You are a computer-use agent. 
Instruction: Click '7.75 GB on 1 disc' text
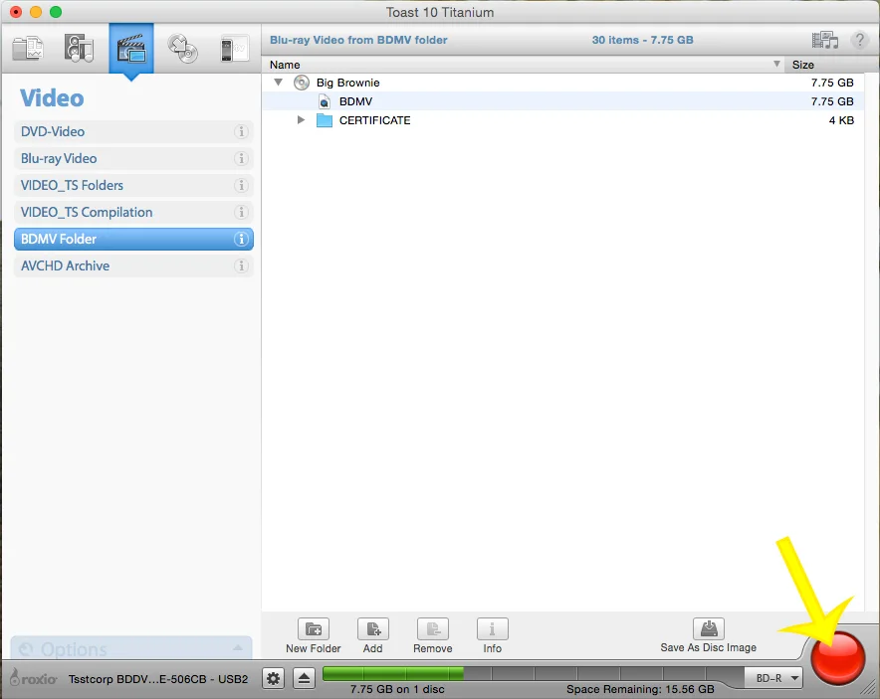(397, 689)
